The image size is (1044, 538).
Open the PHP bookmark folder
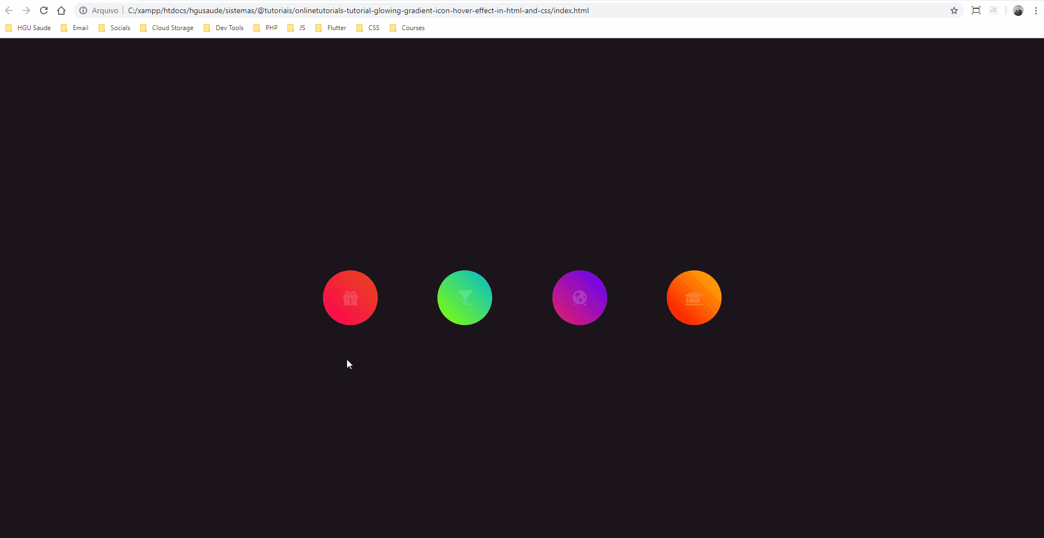click(266, 28)
